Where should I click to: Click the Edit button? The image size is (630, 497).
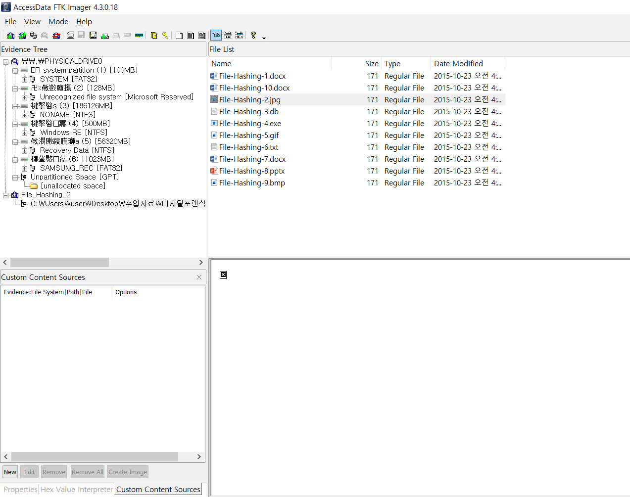point(30,472)
